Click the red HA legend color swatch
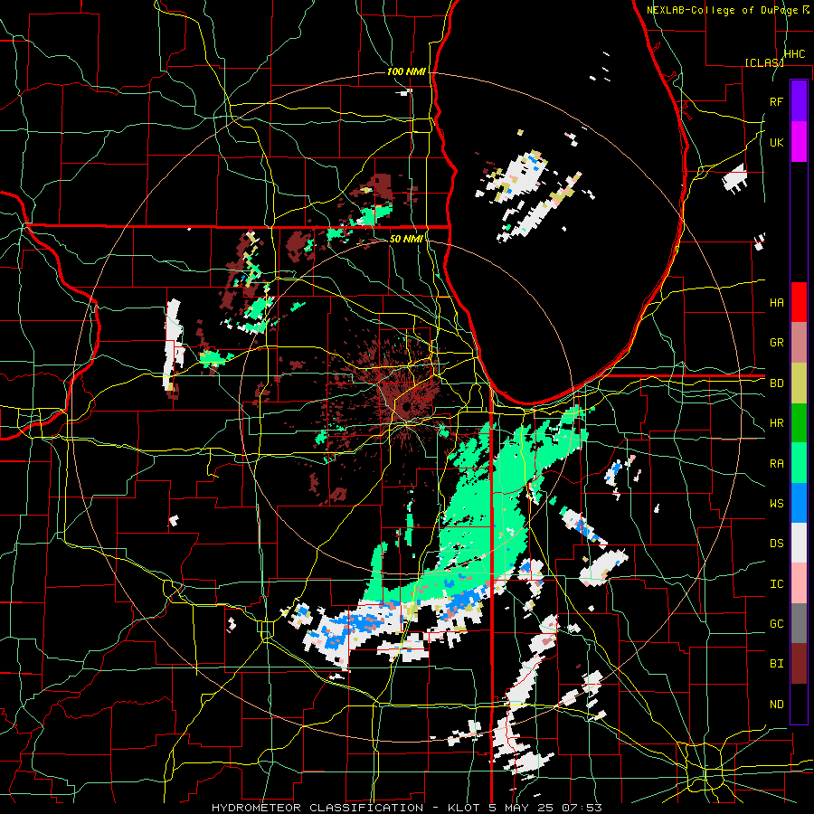The height and width of the screenshot is (814, 814). [x=799, y=302]
